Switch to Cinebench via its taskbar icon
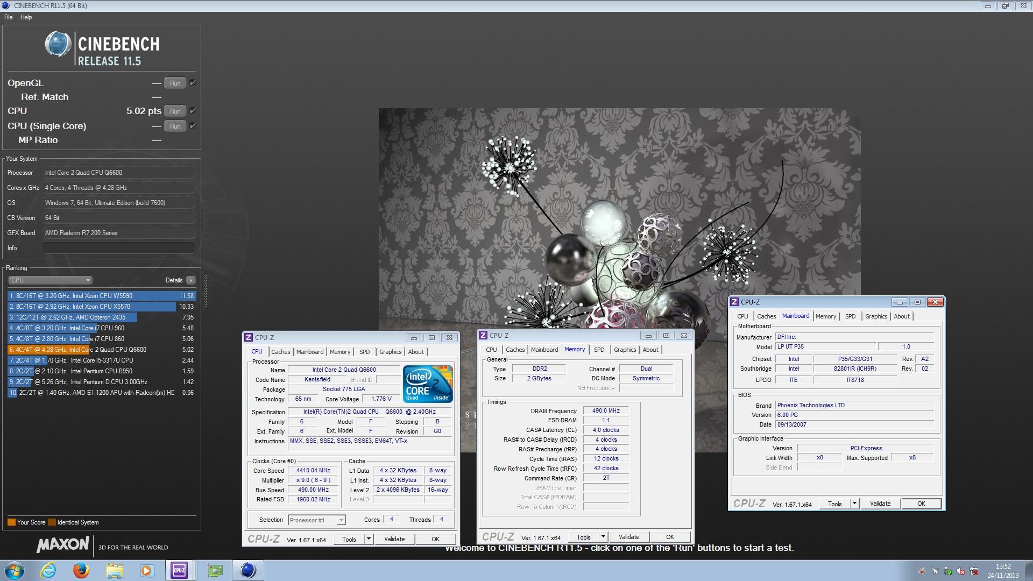Viewport: 1033px width, 581px height. [x=248, y=570]
